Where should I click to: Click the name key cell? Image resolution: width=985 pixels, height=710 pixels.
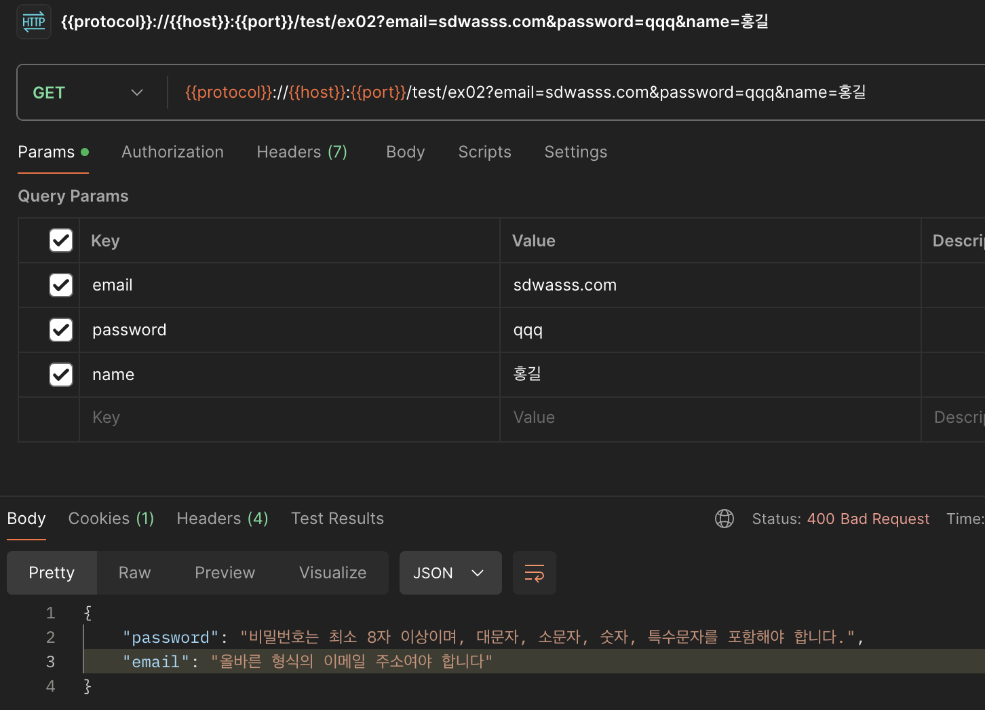(290, 375)
